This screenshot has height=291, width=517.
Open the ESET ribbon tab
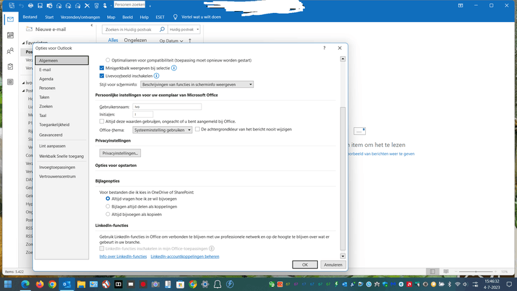[x=160, y=17]
